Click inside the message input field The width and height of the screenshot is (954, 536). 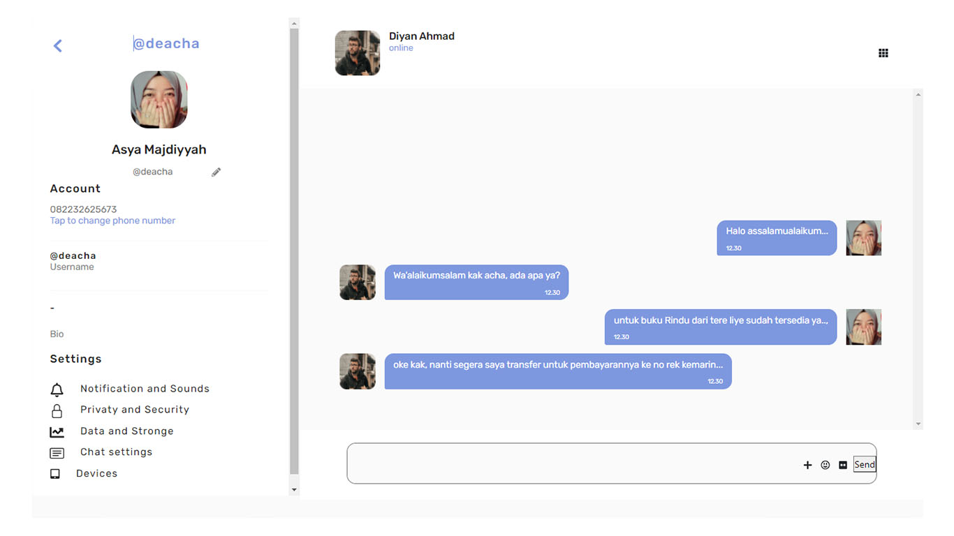click(x=559, y=463)
